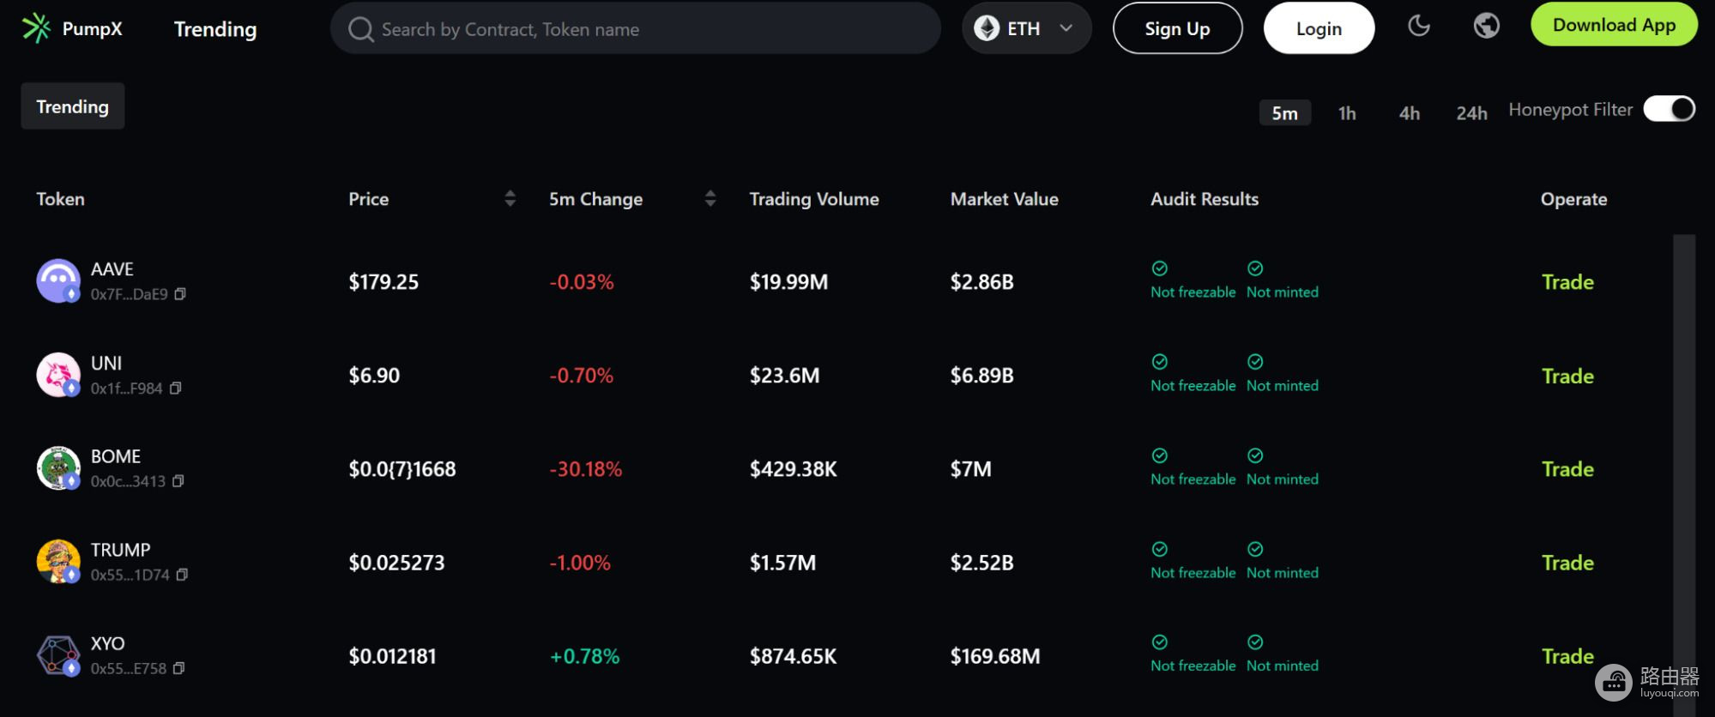Click the Audit Results column header

pyautogui.click(x=1205, y=199)
